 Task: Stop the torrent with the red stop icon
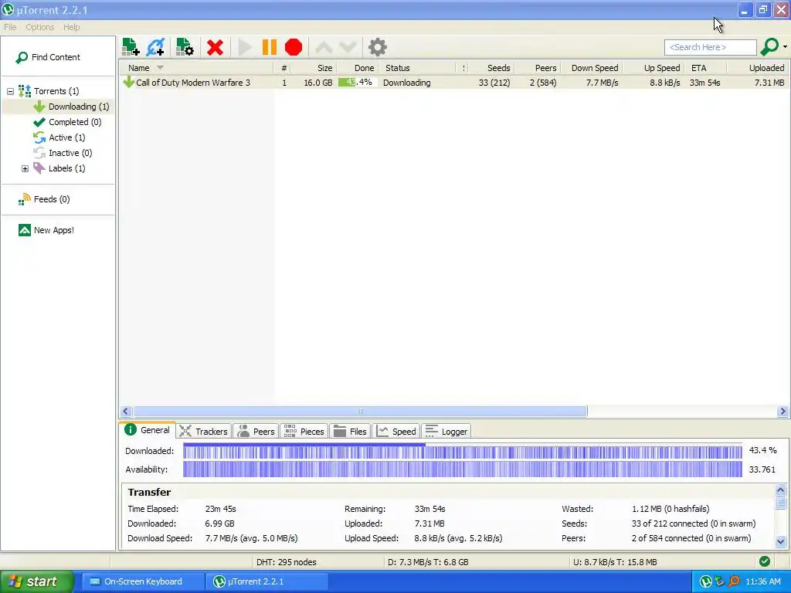tap(294, 47)
